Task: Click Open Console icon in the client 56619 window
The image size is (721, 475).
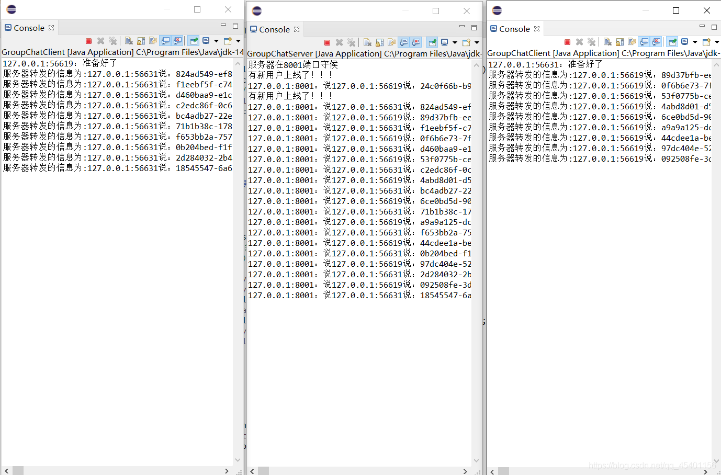Action: [228, 41]
